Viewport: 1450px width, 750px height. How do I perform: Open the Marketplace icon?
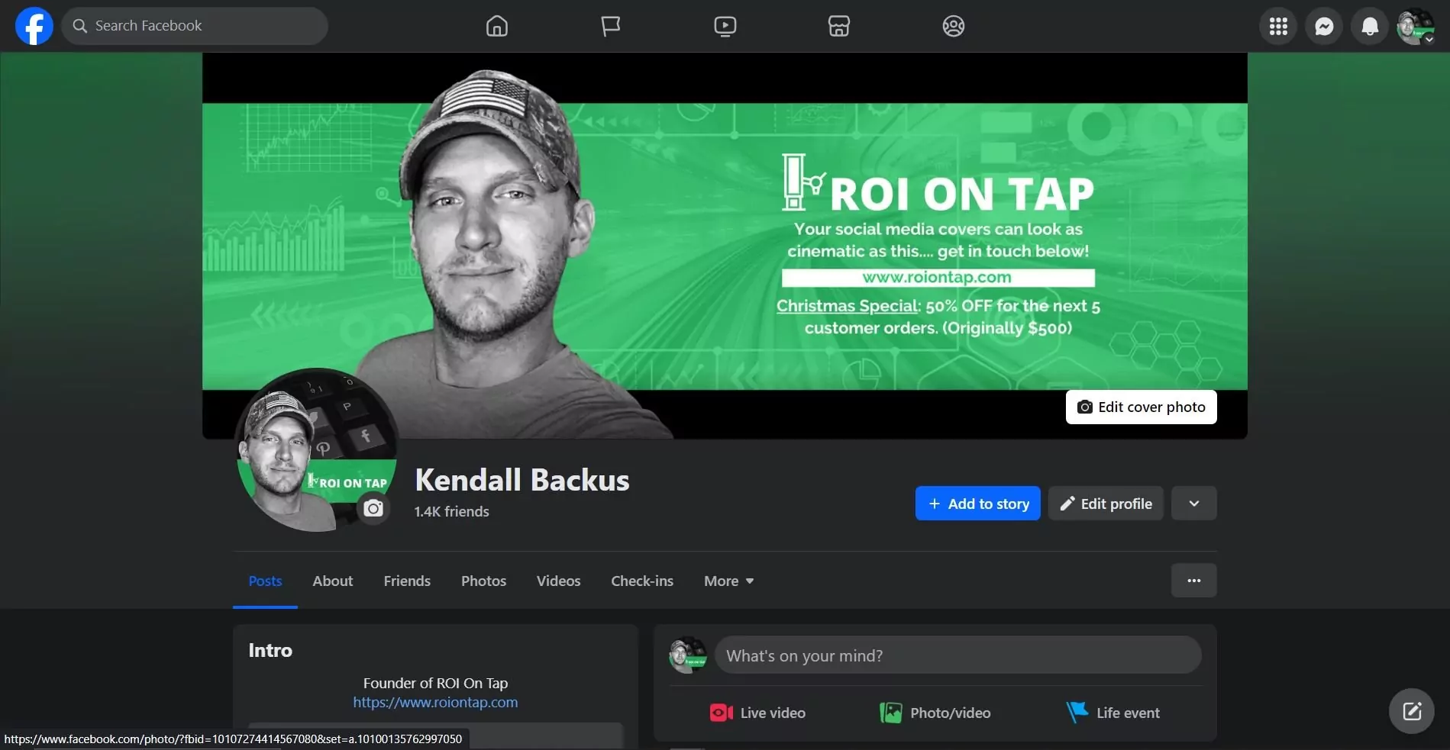838,26
